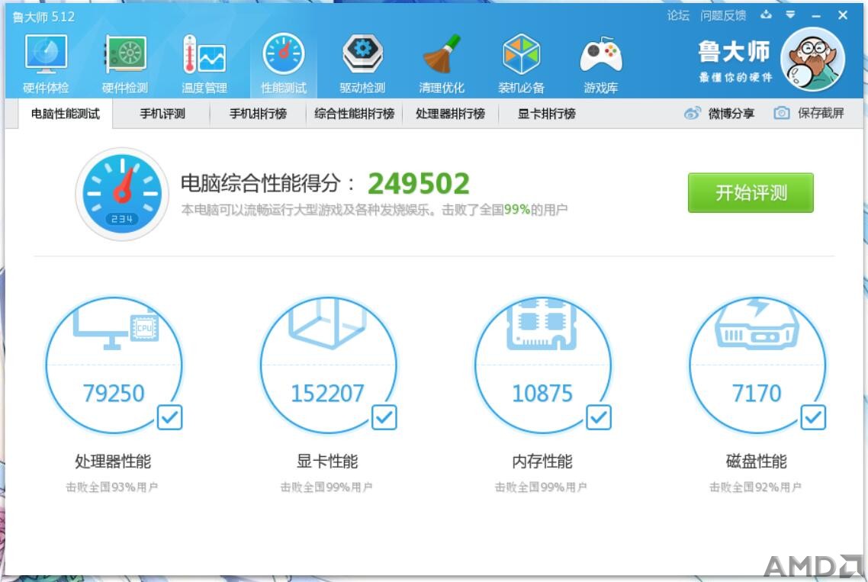Click the disk score 7170
This screenshot has height=582, width=868.
(756, 394)
